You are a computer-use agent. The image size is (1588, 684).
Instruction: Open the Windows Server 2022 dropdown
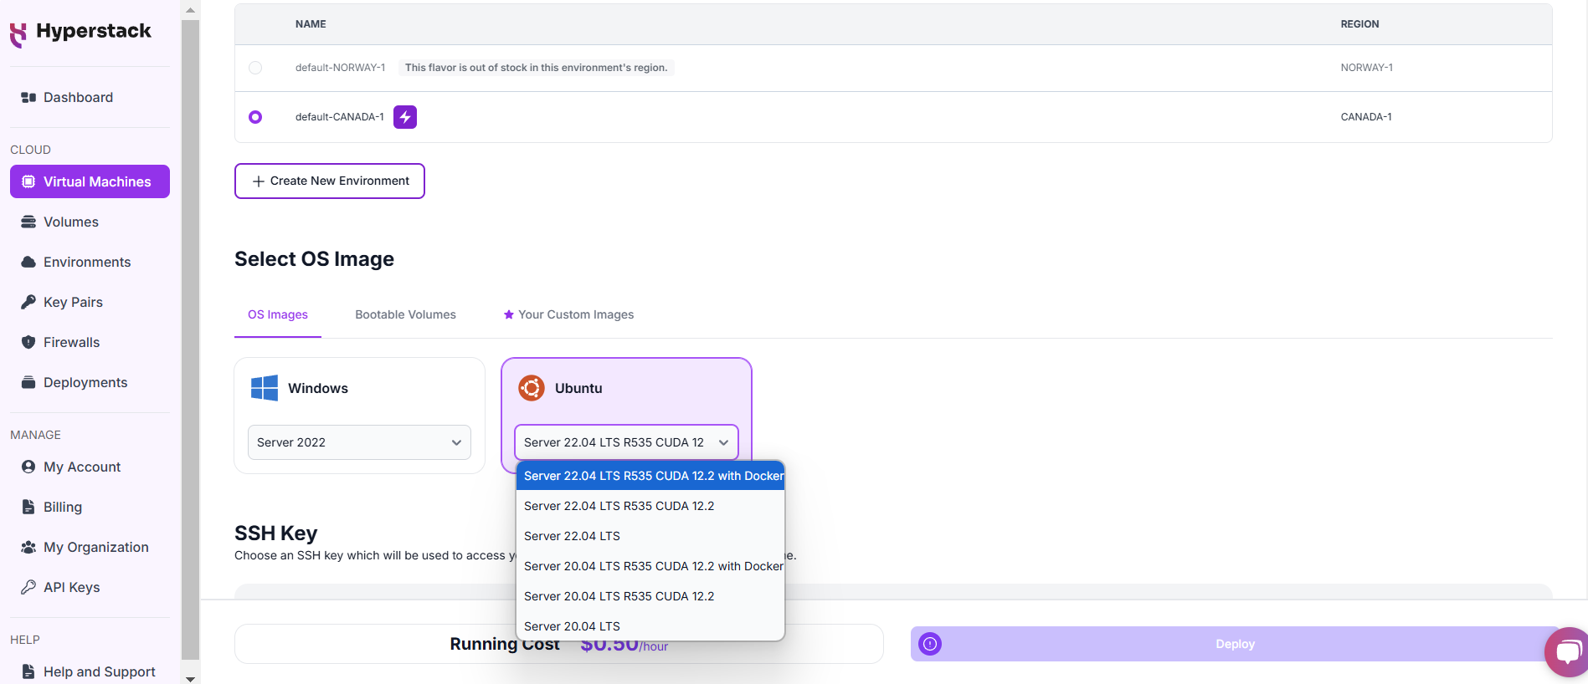[359, 442]
